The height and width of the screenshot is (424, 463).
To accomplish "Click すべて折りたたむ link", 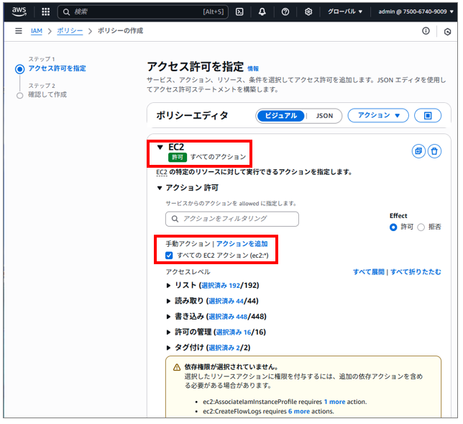I will click(416, 271).
